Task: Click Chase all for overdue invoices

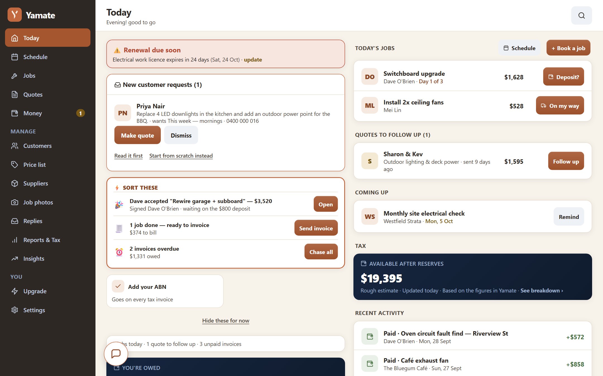Action: pyautogui.click(x=321, y=252)
